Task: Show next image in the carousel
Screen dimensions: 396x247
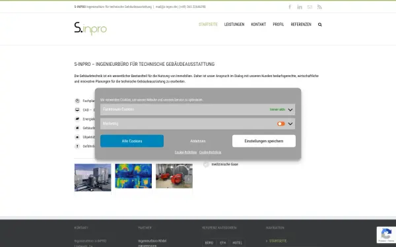Action: [x=188, y=179]
